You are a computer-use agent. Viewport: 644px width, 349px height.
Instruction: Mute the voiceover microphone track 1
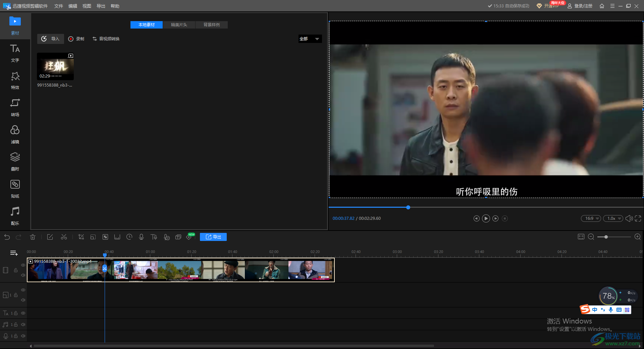[23, 336]
